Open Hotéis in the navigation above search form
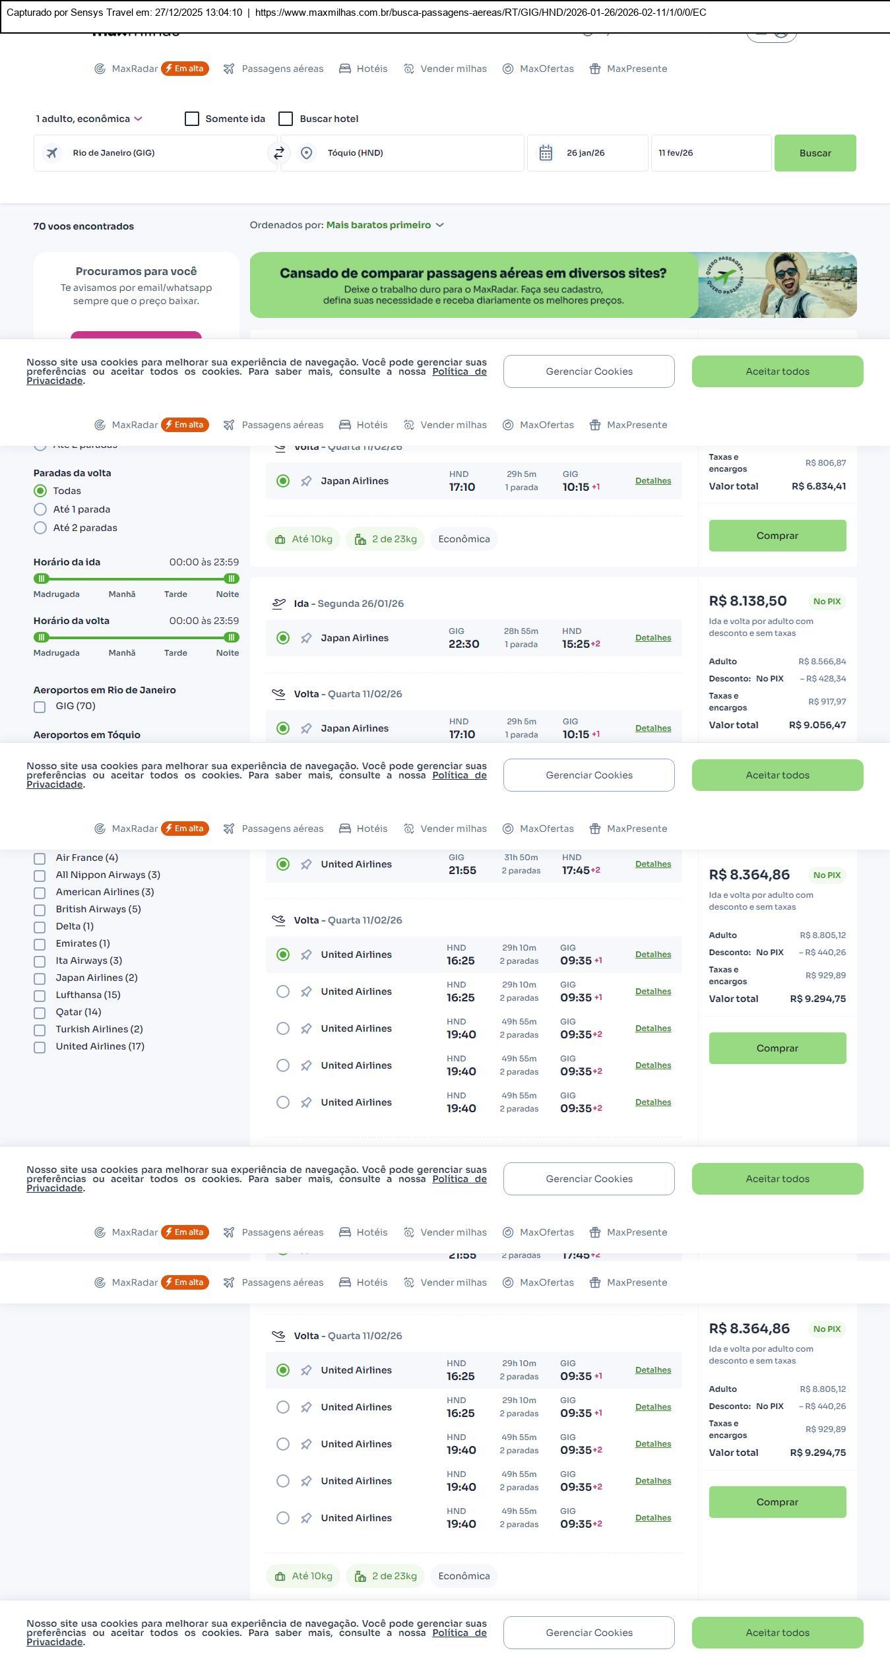890x1665 pixels. click(364, 69)
